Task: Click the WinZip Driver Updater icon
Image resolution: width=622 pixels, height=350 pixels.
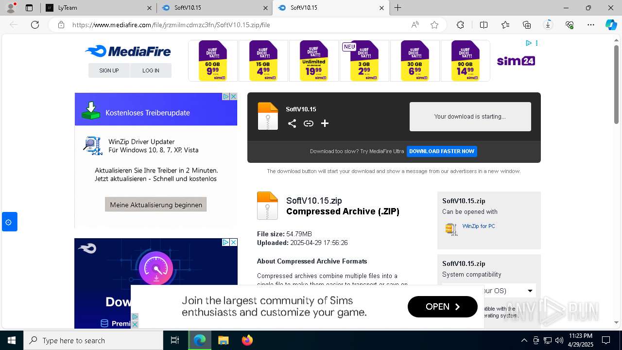Action: (92, 145)
